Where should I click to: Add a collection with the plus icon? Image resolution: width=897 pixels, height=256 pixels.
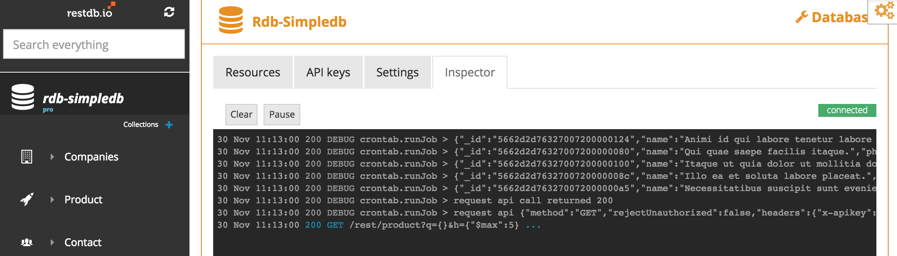click(169, 125)
